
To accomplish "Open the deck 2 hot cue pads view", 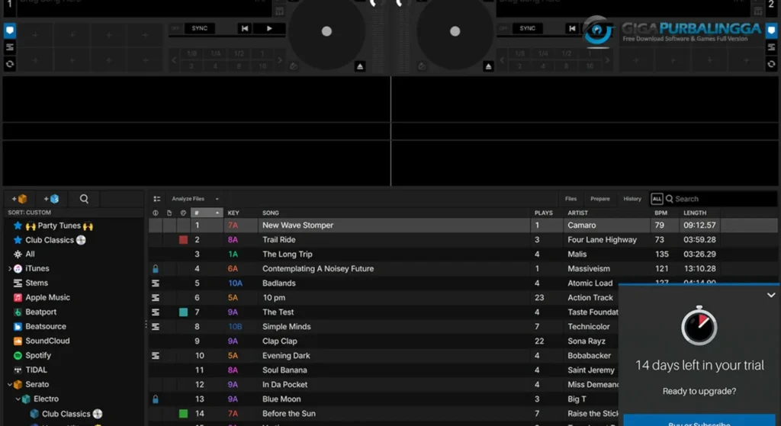I will tap(771, 30).
